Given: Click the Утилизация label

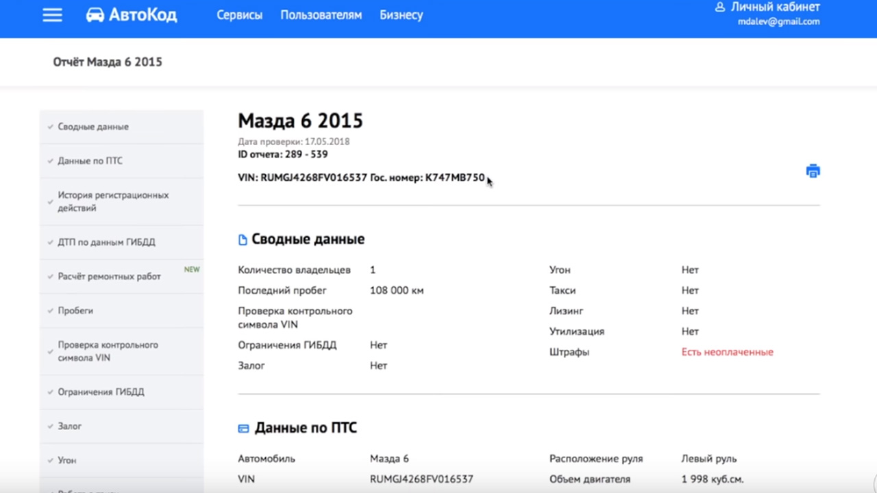Looking at the screenshot, I should click(577, 331).
